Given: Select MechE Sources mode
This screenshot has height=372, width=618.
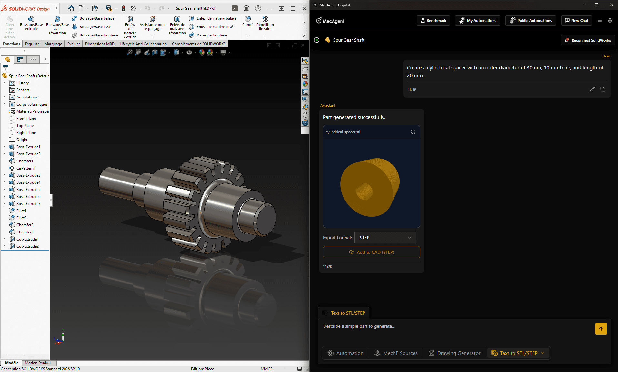Looking at the screenshot, I should (x=396, y=353).
